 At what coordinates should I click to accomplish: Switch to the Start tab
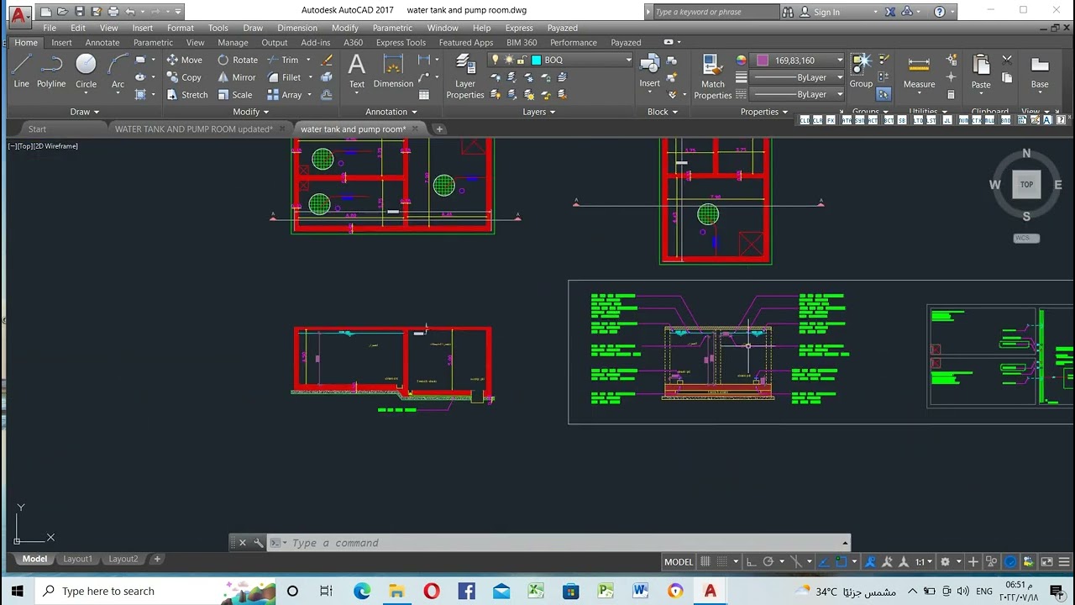(x=37, y=129)
